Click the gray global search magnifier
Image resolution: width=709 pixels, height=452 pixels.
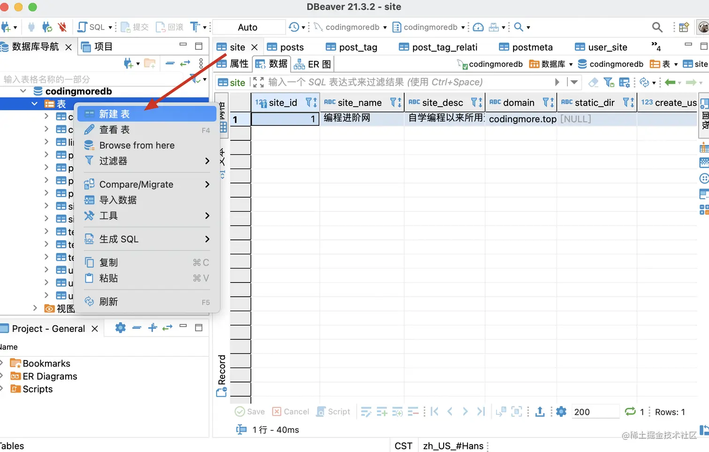[657, 27]
